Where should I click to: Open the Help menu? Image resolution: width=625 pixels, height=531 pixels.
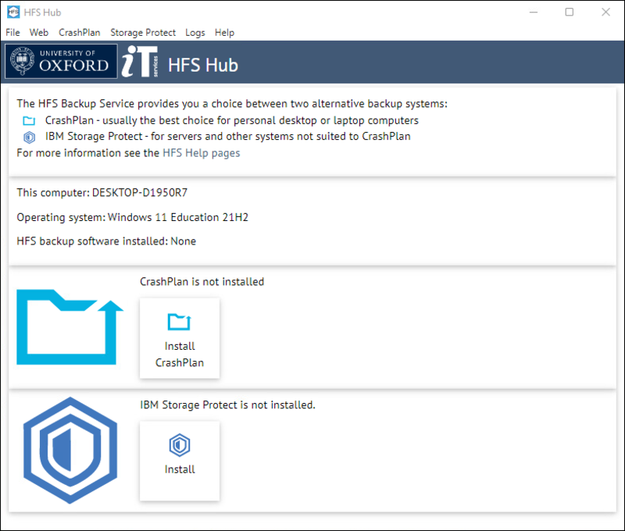coord(224,33)
